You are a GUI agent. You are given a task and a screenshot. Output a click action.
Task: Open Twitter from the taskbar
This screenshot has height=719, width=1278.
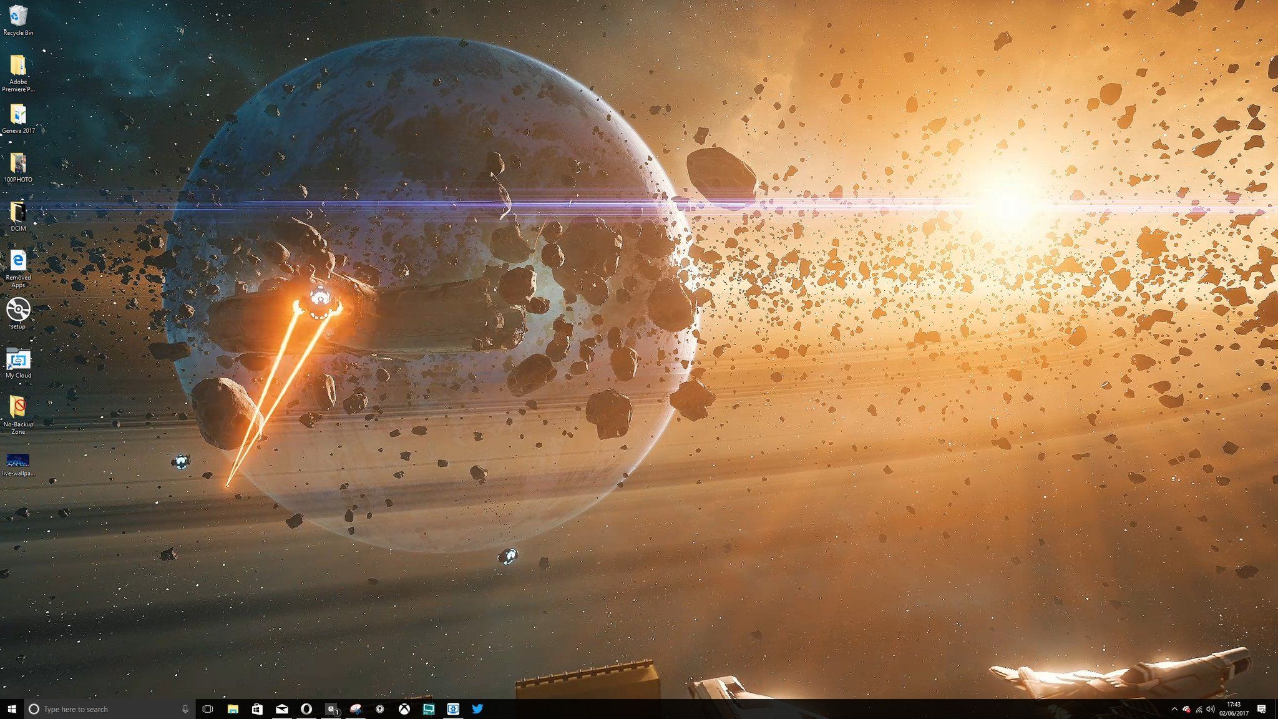coord(477,709)
